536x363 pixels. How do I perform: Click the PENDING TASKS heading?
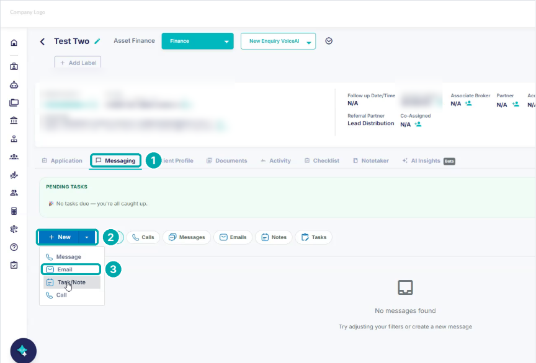click(x=66, y=187)
